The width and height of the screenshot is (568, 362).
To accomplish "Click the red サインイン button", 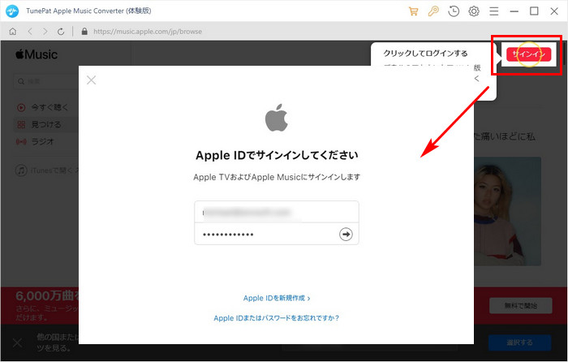I will (x=528, y=54).
